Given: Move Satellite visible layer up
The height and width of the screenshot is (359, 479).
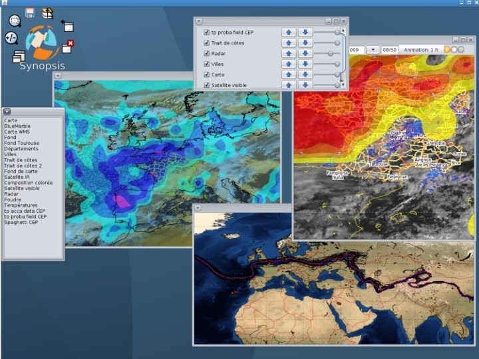Looking at the screenshot, I should [x=289, y=85].
